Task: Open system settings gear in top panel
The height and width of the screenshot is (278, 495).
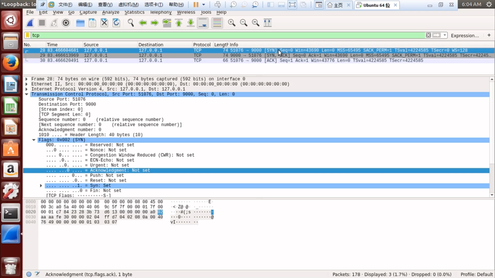Action: click(489, 4)
